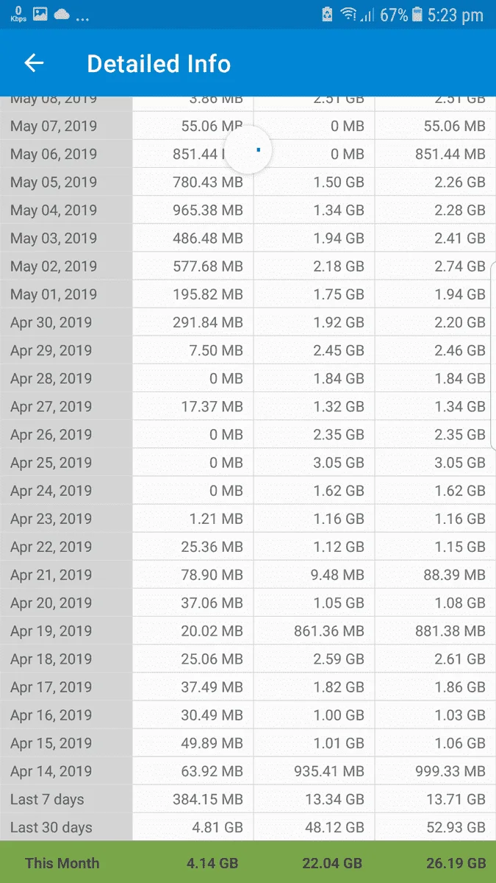The image size is (496, 883).
Task: Tap the back arrow in header
Action: [34, 63]
